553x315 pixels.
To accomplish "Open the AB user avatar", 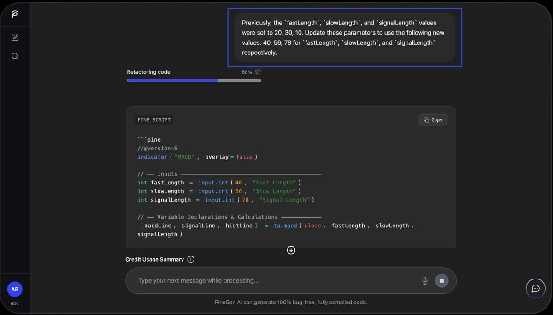I will coord(15,289).
